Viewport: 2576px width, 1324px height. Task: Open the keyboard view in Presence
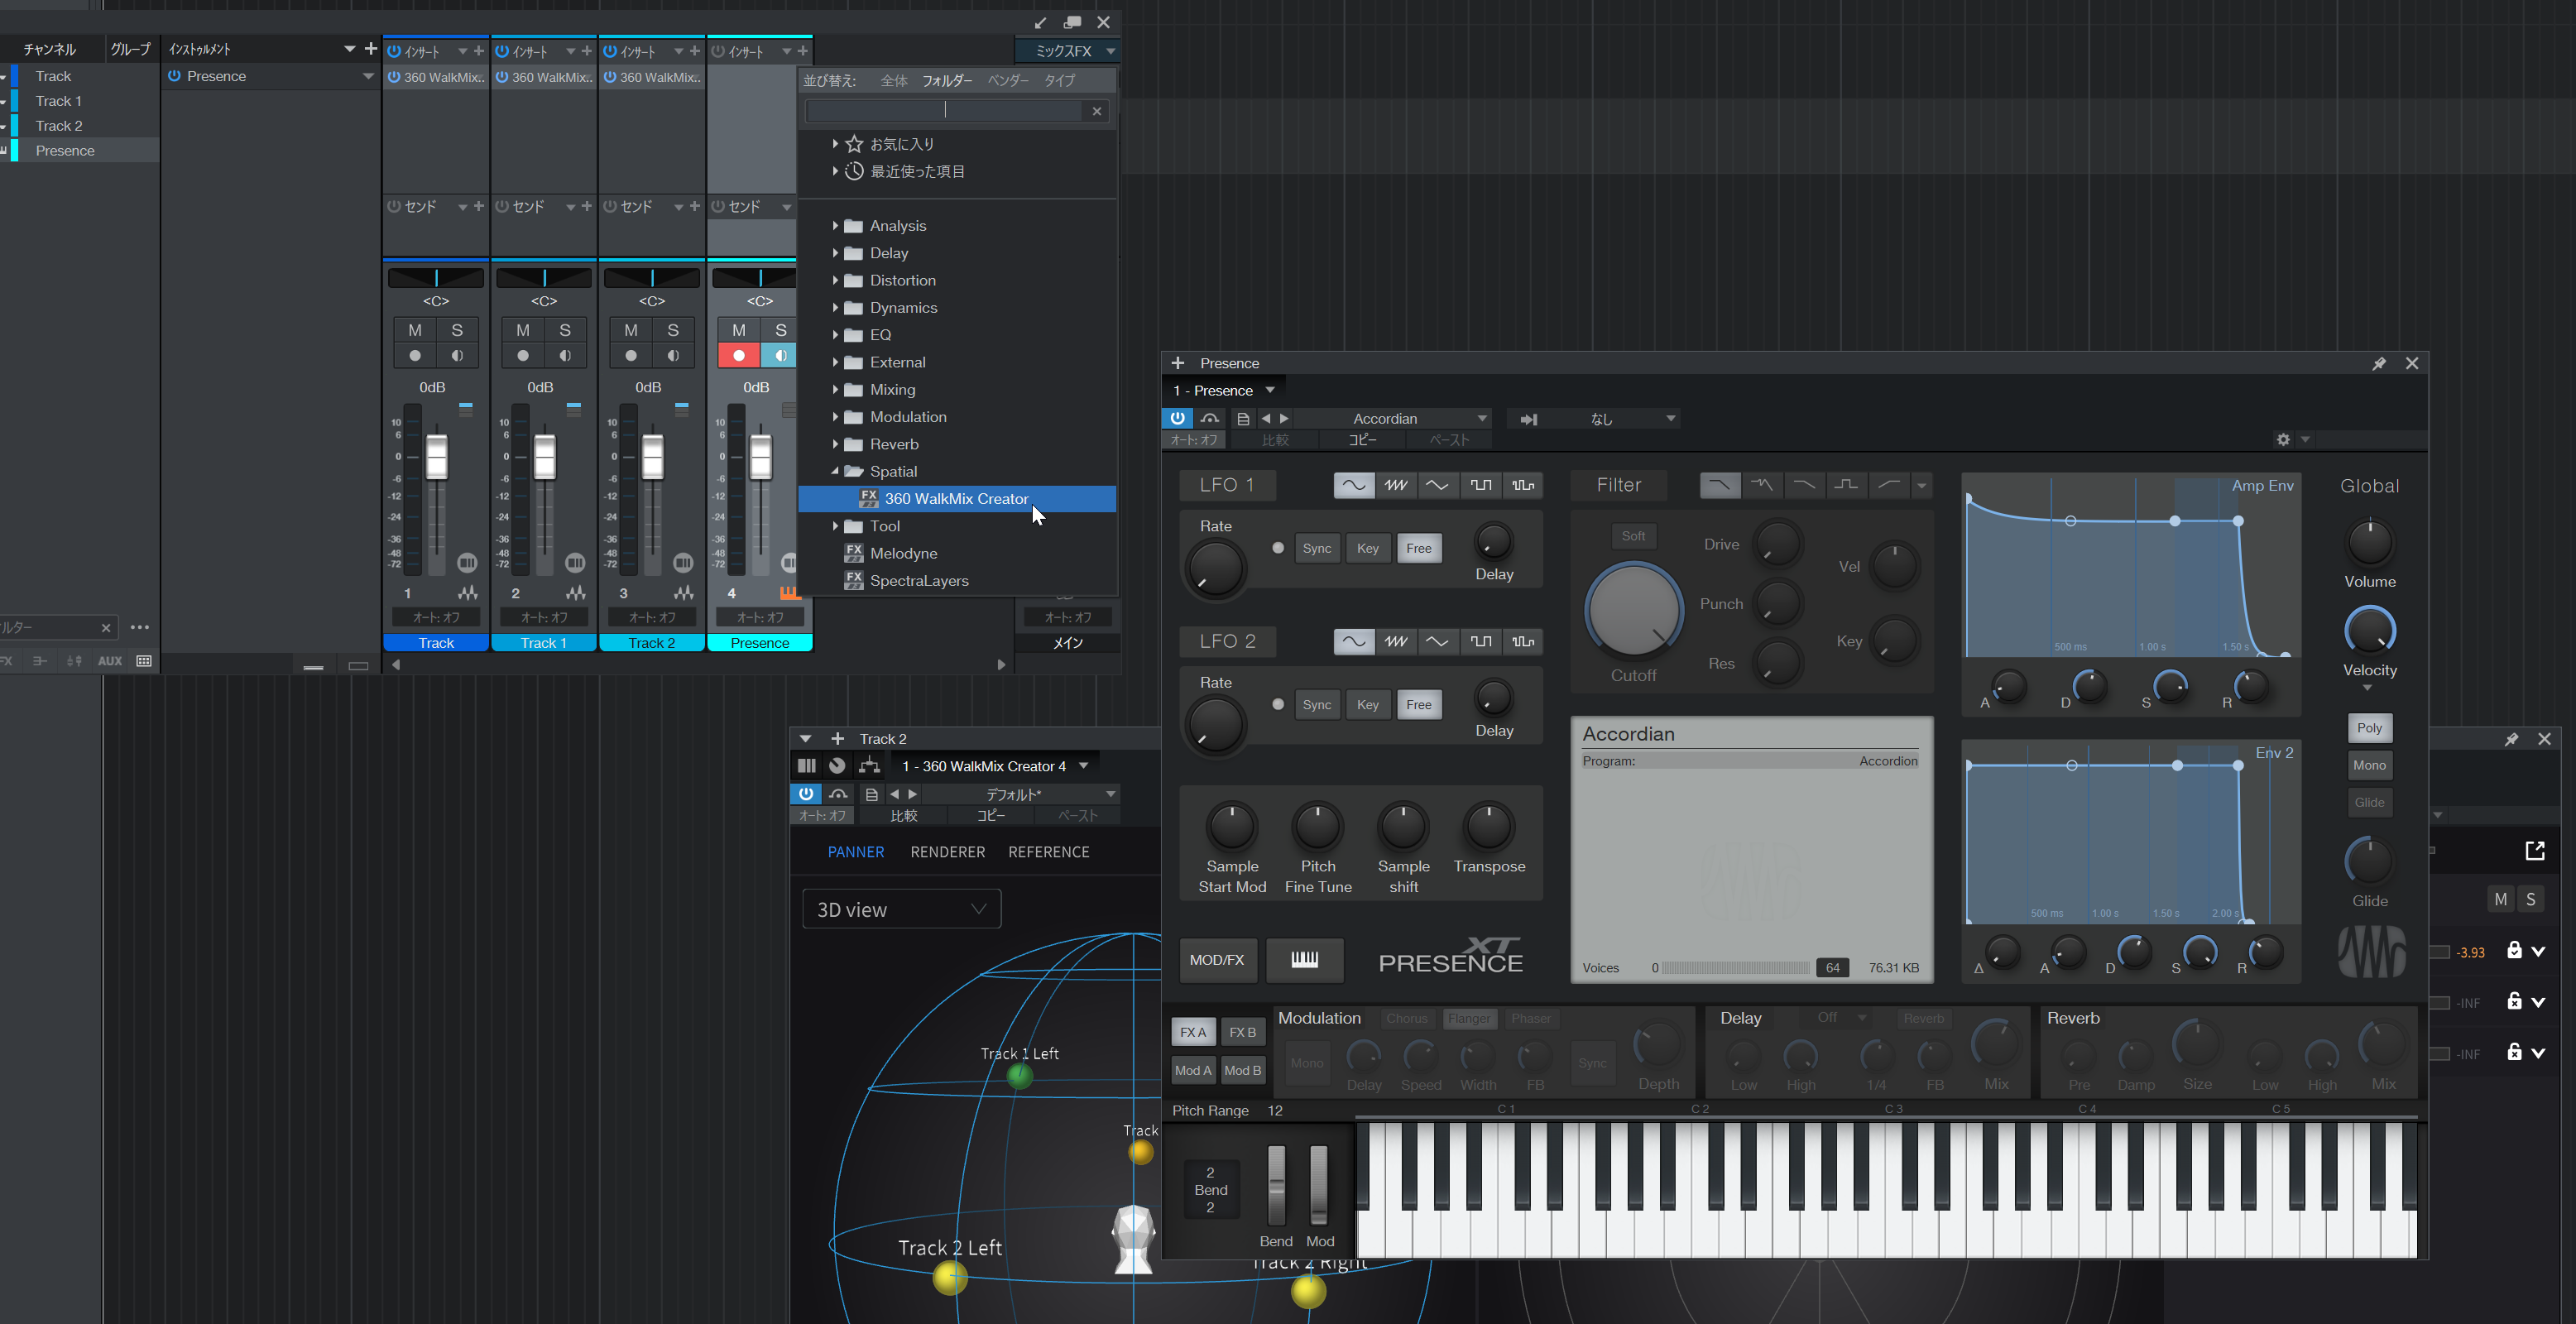tap(1304, 960)
